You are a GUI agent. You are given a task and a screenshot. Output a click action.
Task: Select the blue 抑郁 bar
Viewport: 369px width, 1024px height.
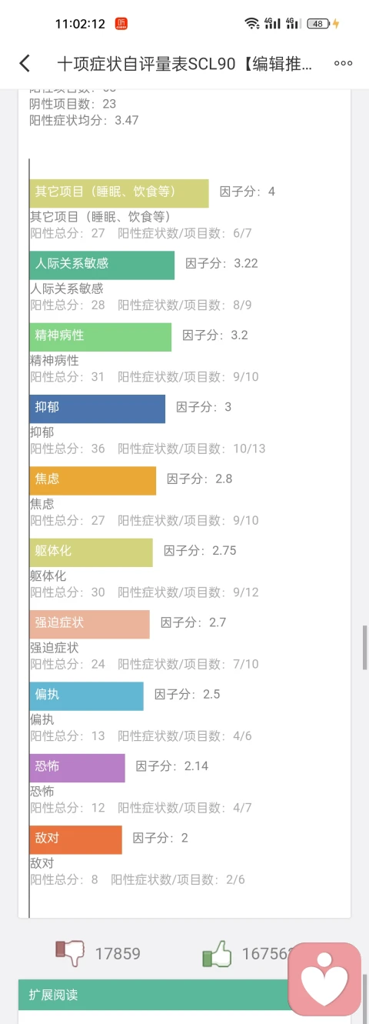point(98,409)
